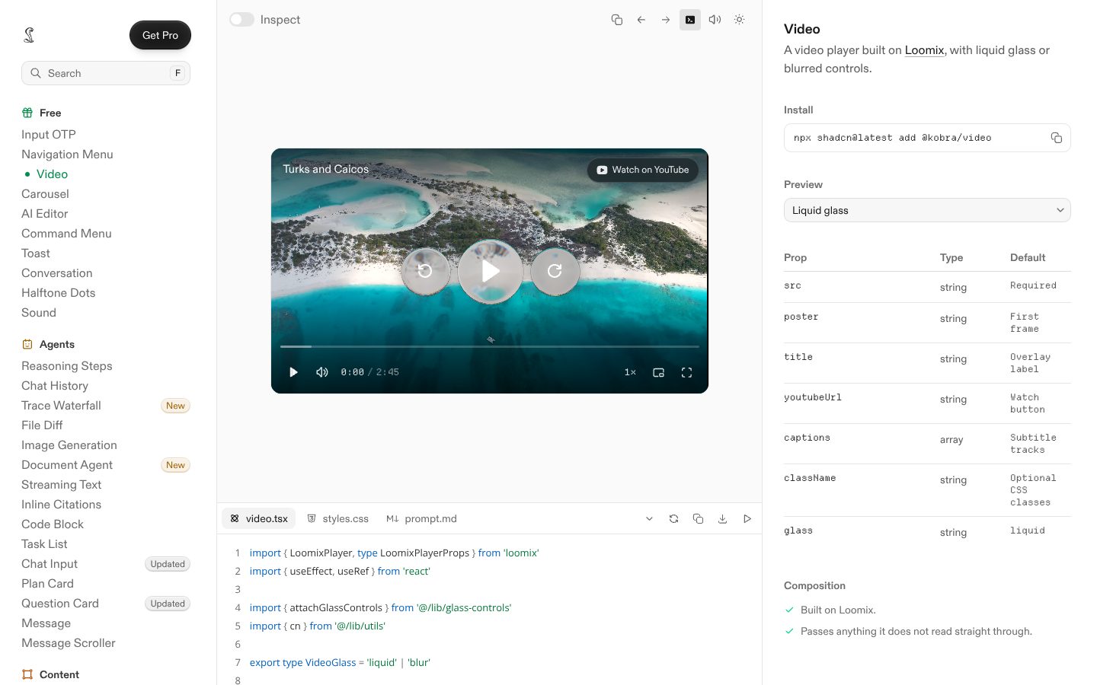Copy the npx install command
This screenshot has height=685, width=1097.
pyautogui.click(x=1056, y=138)
